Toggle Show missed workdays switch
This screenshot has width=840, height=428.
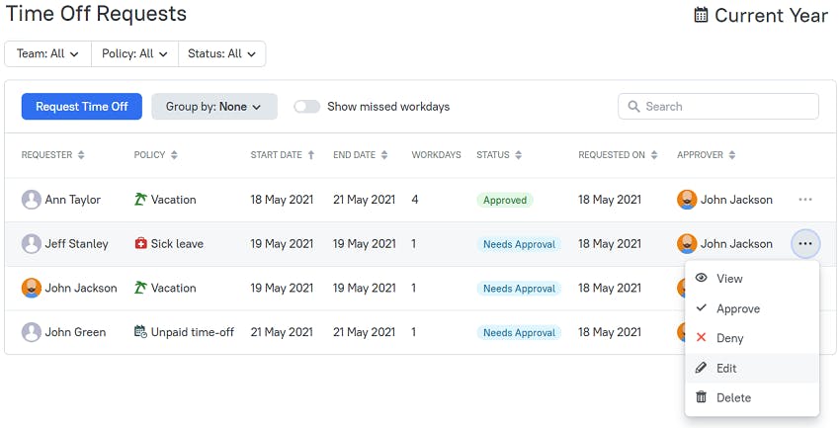[x=307, y=107]
